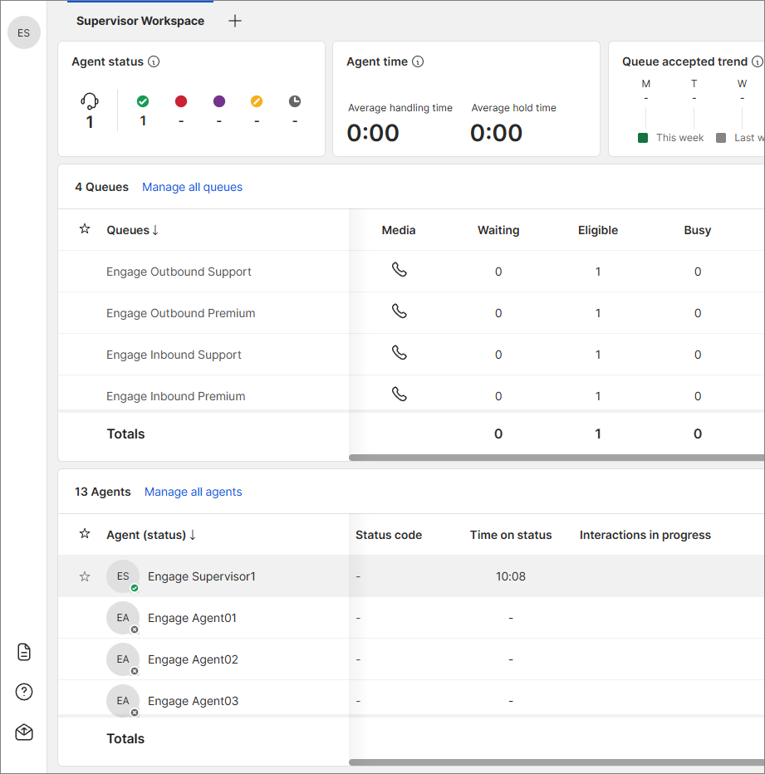Click the M day label in trend chart

tap(646, 83)
